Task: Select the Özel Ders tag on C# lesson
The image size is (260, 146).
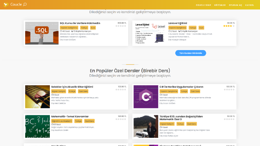Action: (195, 91)
